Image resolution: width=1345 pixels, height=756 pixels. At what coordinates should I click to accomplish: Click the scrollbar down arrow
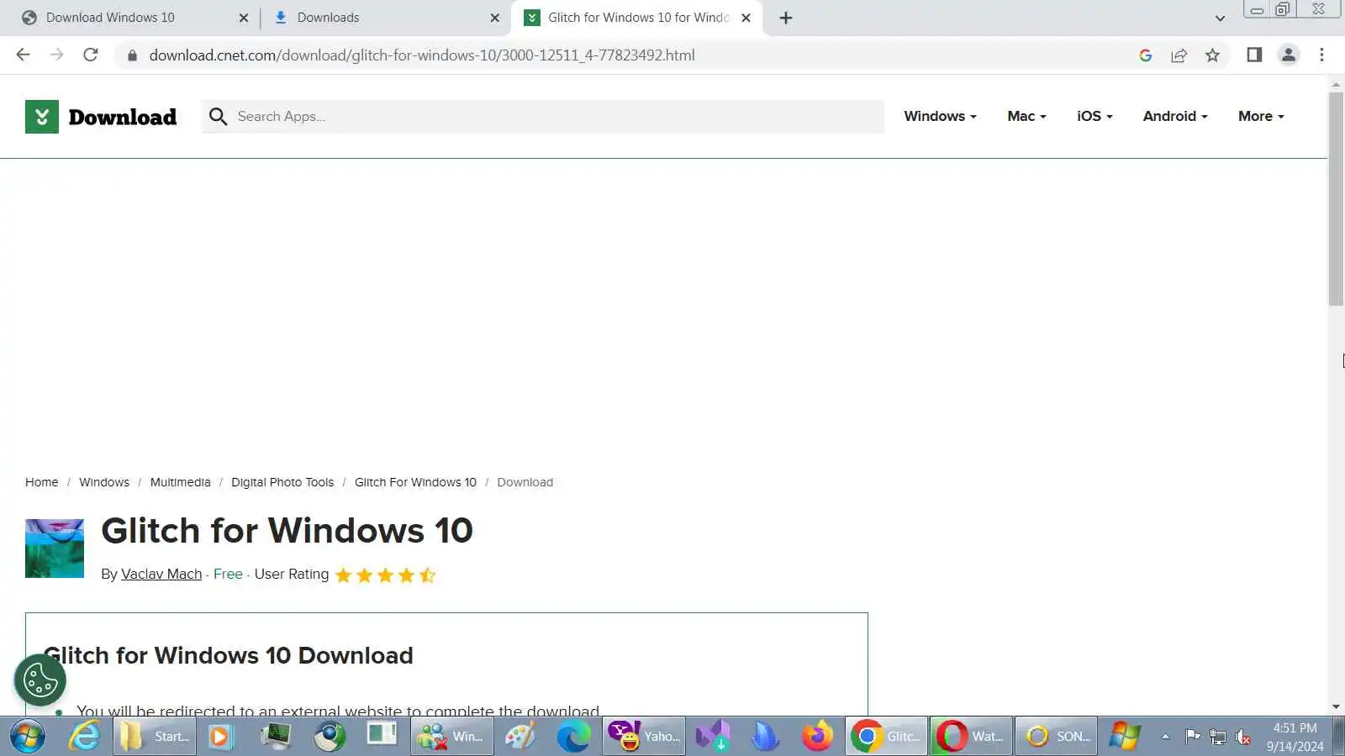[1336, 707]
